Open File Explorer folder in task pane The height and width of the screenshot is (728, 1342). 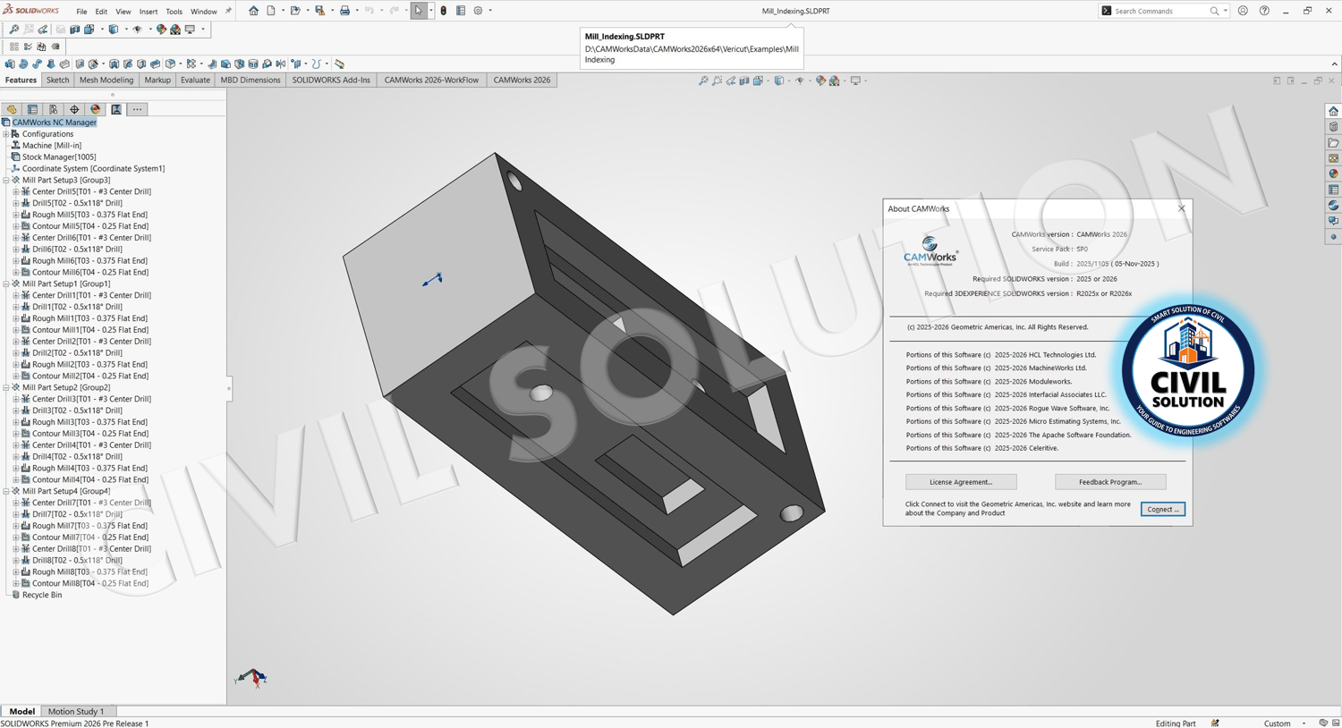[x=1333, y=143]
